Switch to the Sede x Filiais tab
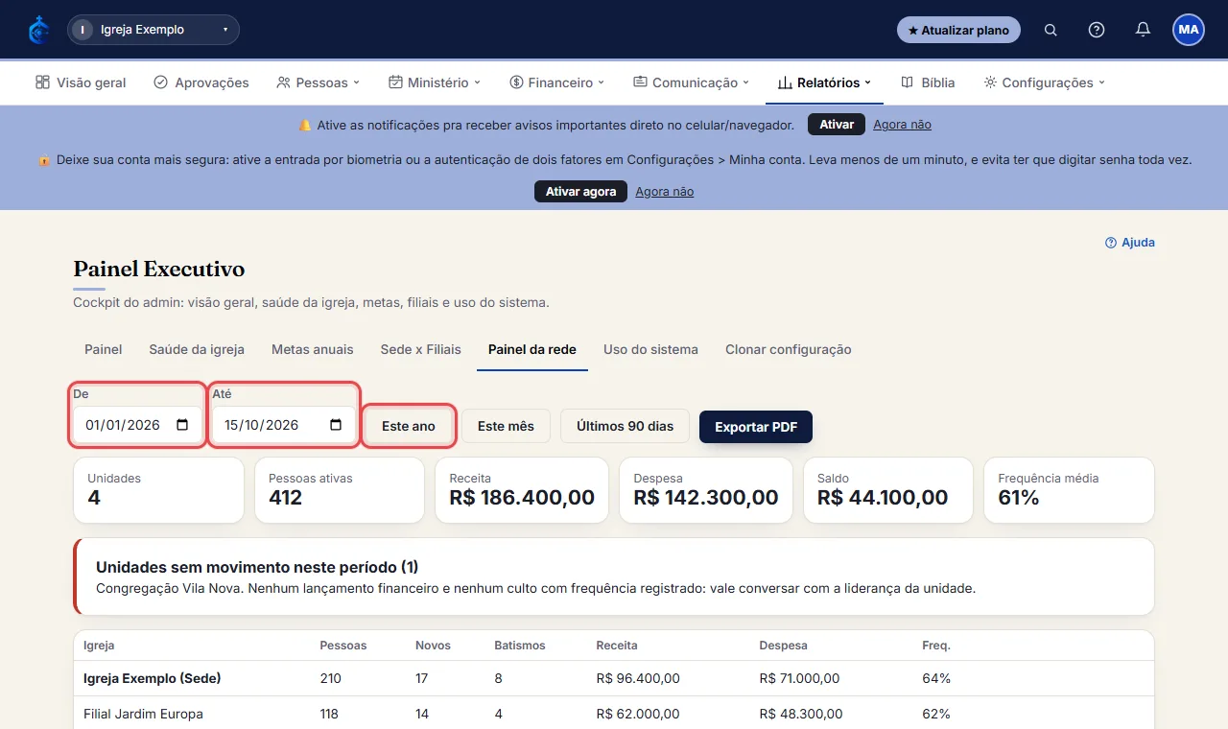Screen dimensions: 1228x729 tap(421, 349)
